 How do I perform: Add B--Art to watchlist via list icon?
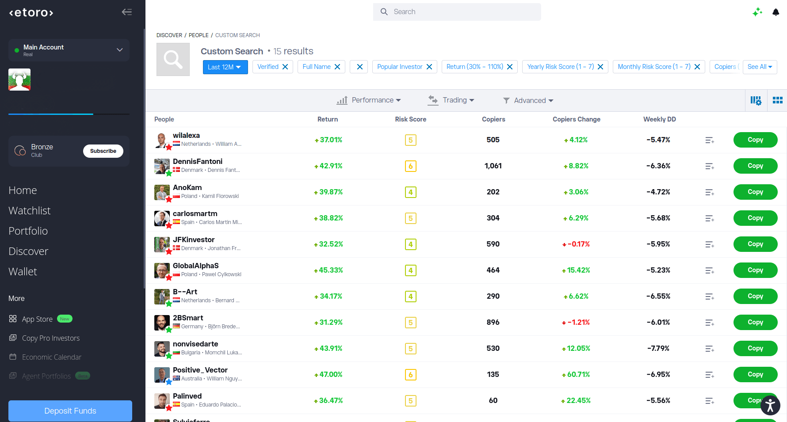(710, 297)
